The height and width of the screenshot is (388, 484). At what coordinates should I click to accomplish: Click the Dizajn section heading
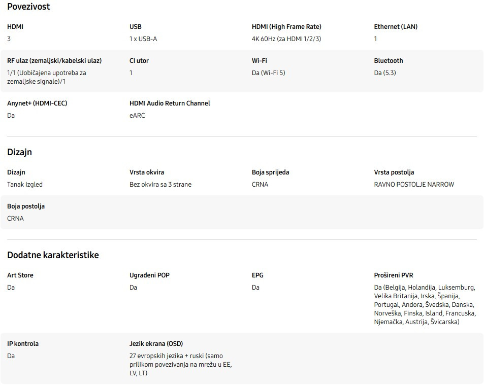20,152
